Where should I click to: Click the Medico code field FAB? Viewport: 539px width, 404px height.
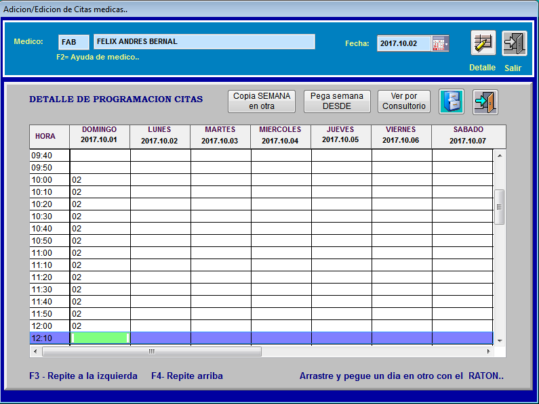coord(74,42)
